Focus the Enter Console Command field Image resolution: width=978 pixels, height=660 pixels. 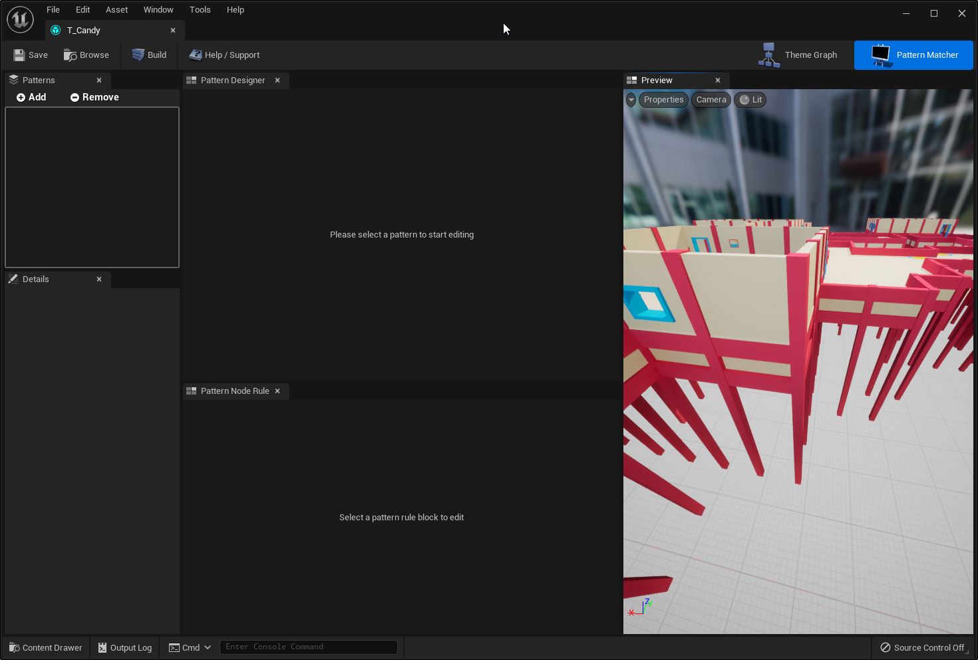309,647
